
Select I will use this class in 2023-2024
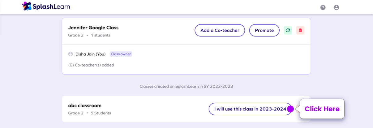(x=250, y=109)
